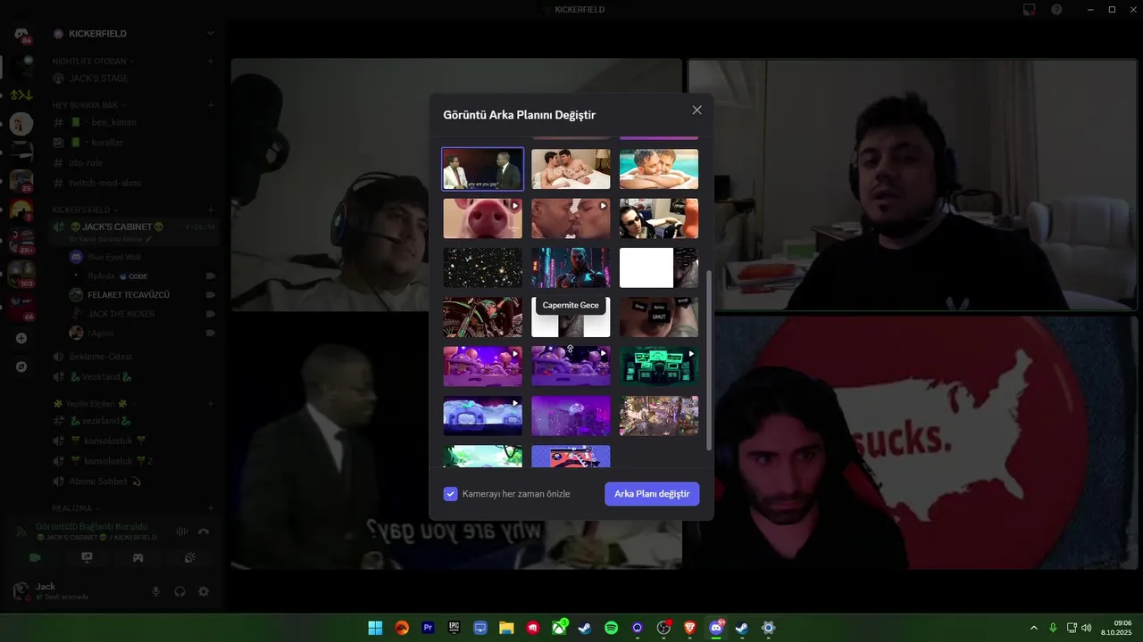
Task: Click the dialog's vertical scrollbar
Action: point(709,361)
